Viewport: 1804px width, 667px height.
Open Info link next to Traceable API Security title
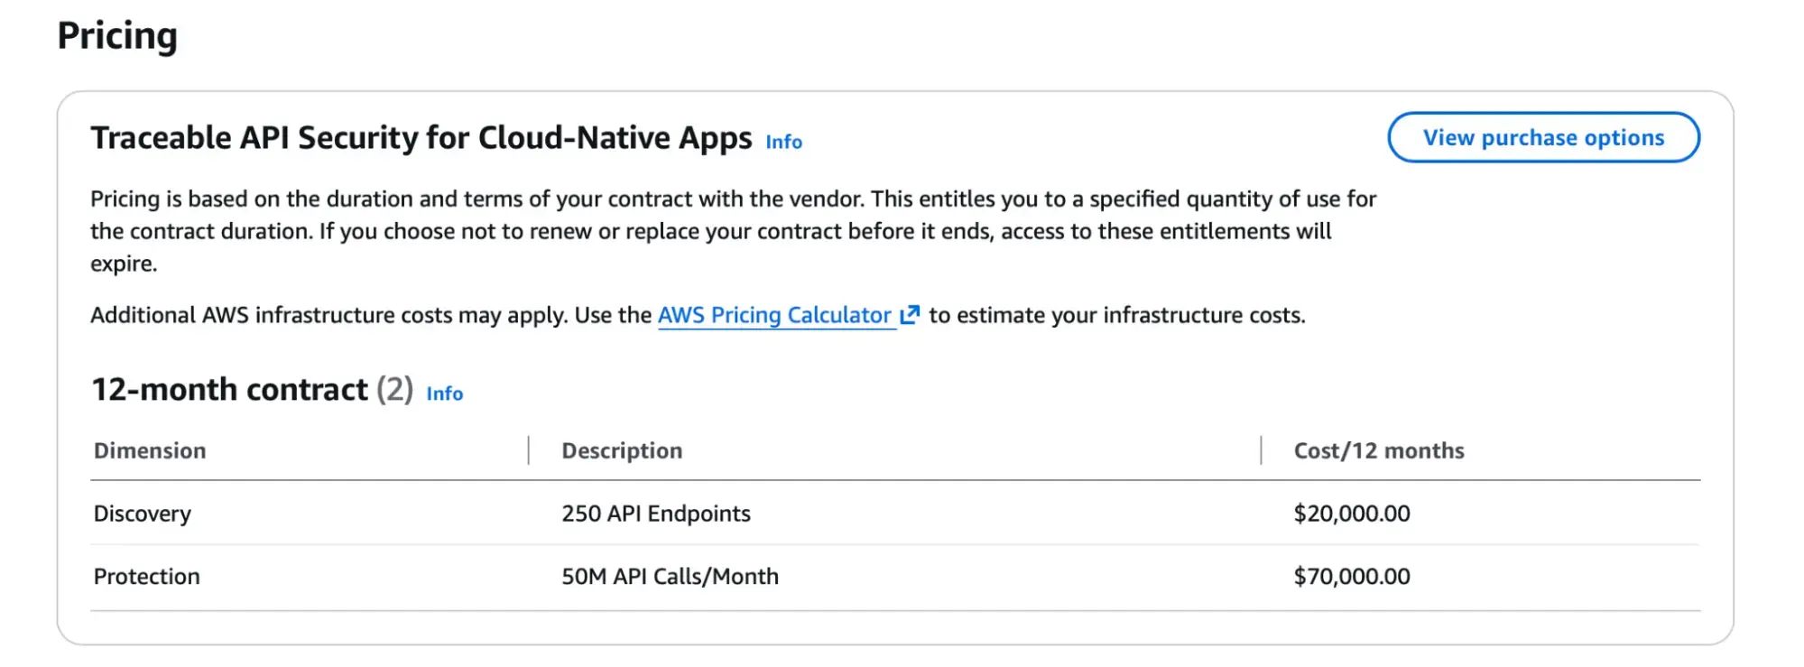(783, 142)
